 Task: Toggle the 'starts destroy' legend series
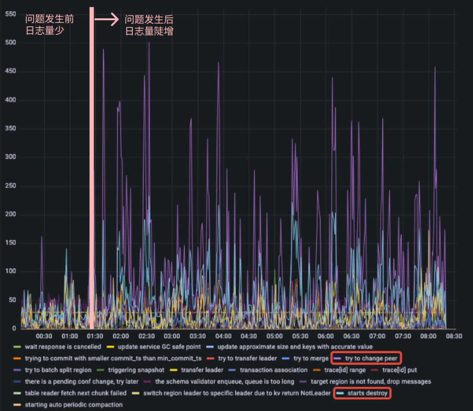(x=367, y=393)
